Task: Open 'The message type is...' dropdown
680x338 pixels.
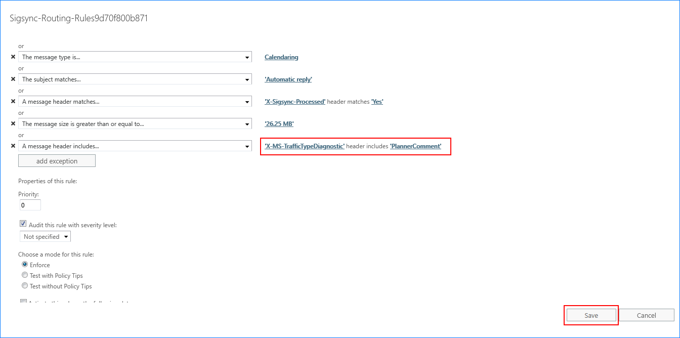Action: [x=135, y=57]
